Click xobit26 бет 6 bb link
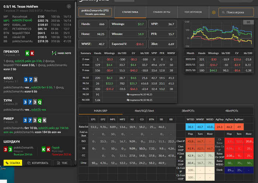The width and height of the screenshot is (258, 183). point(42,87)
